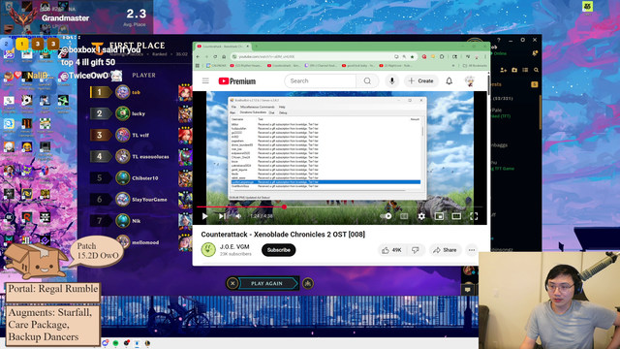Open Chrome home page button
Screen dimensions: 620x349
(x=224, y=56)
